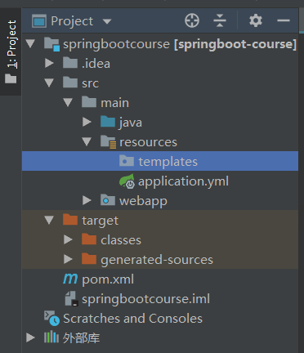Screen dimensions: 304x353
Task: Expand the 外部库 external libraries arrow
Action: (x=30, y=337)
